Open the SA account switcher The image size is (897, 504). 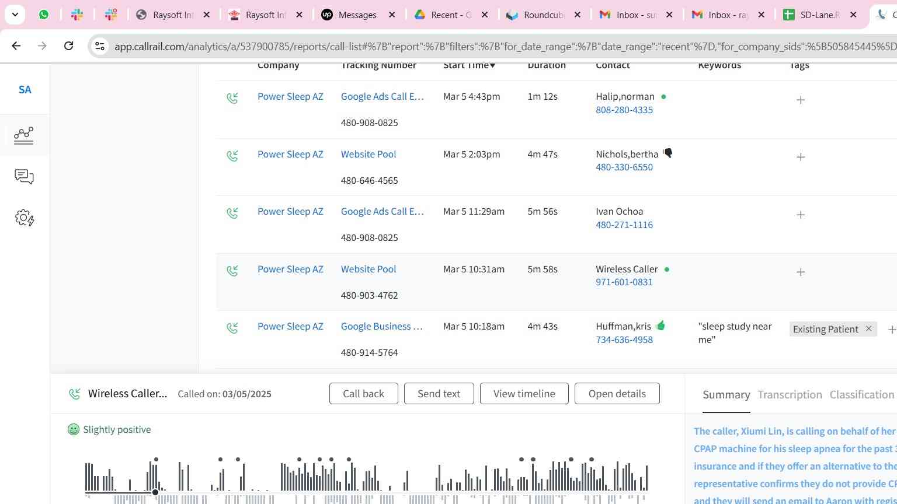pos(25,90)
